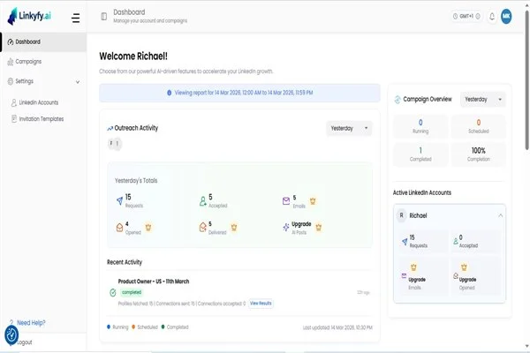
Task: Click Logout in the sidebar
Action: coord(25,342)
